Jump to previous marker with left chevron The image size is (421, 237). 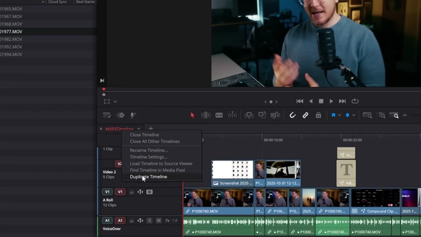tap(266, 101)
